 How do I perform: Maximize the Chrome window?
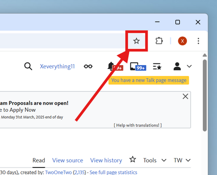coord(177,22)
